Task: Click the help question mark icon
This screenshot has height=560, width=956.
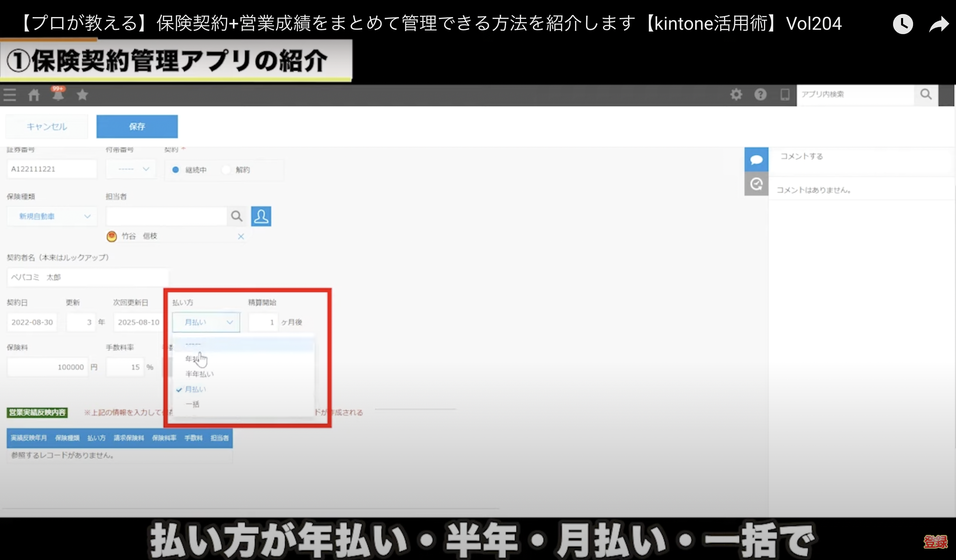Action: point(760,94)
